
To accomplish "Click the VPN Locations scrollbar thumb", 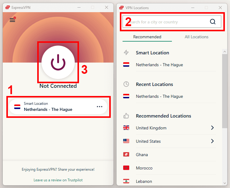I will (x=225, y=91).
